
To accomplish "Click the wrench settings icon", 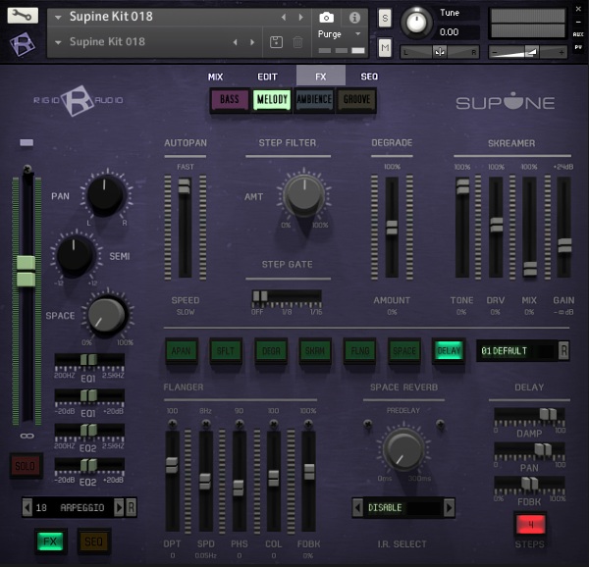I will pos(23,16).
